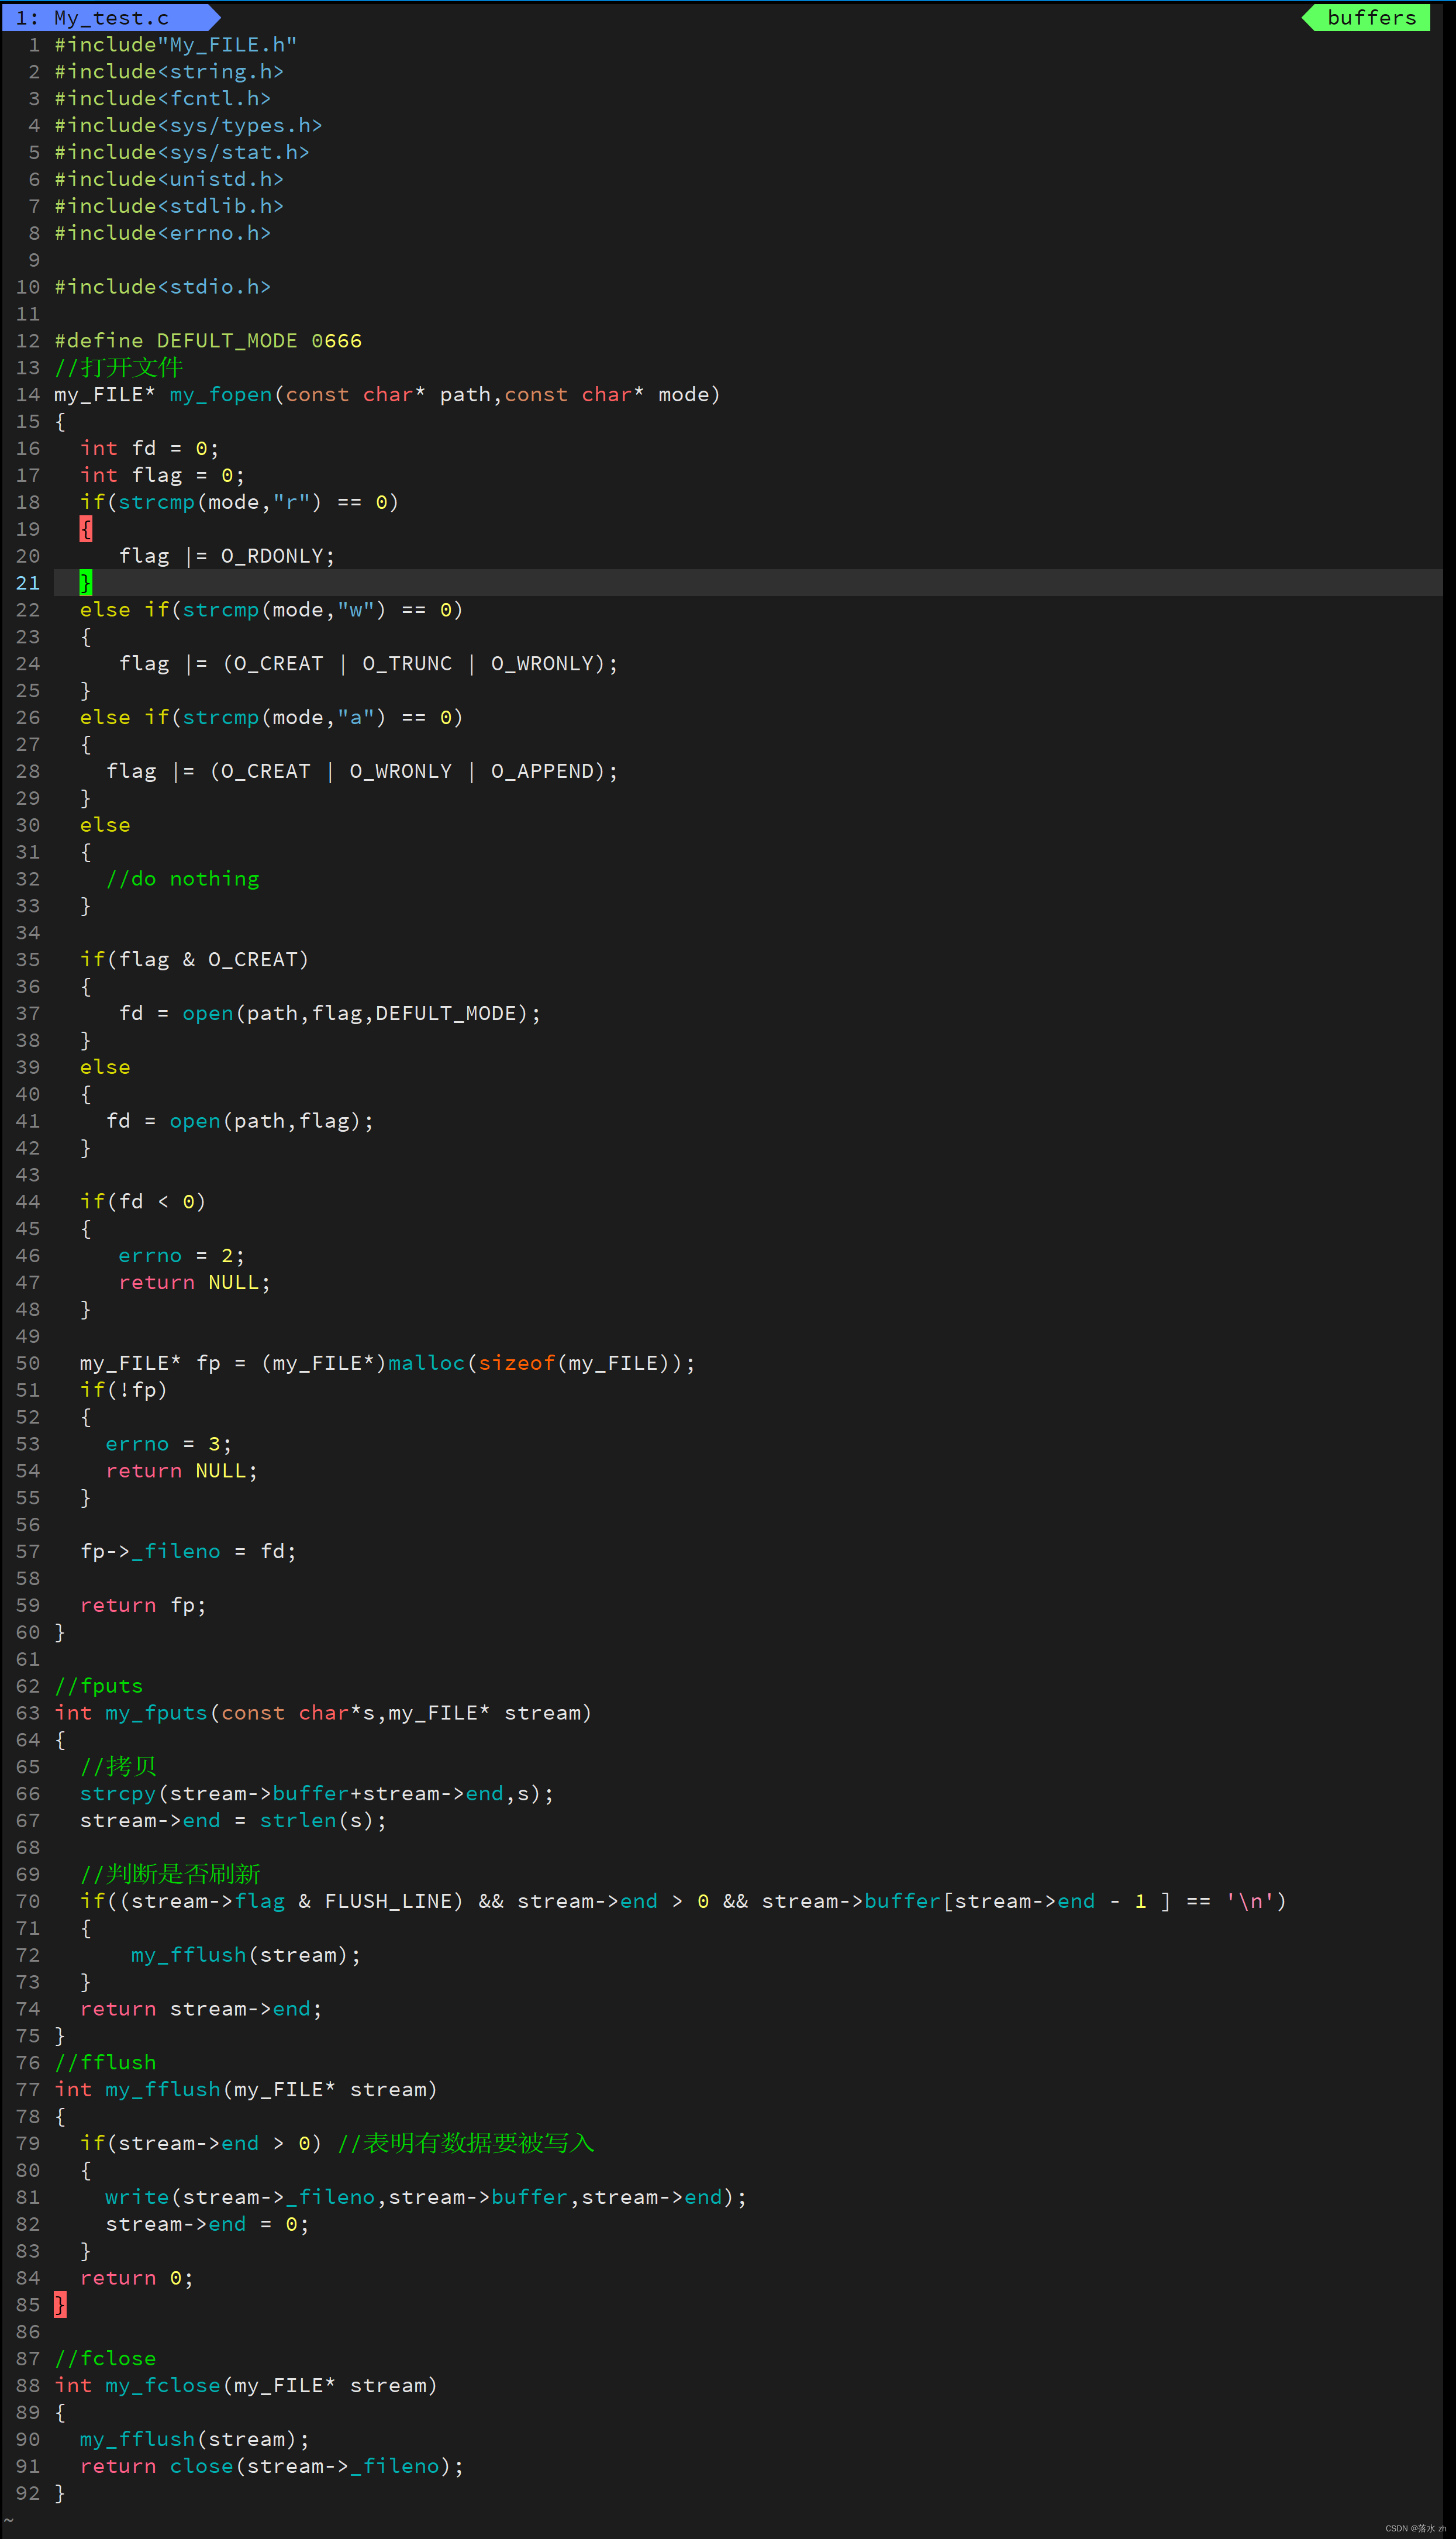Click the red highlighted closing brace on line 85

[x=60, y=2305]
